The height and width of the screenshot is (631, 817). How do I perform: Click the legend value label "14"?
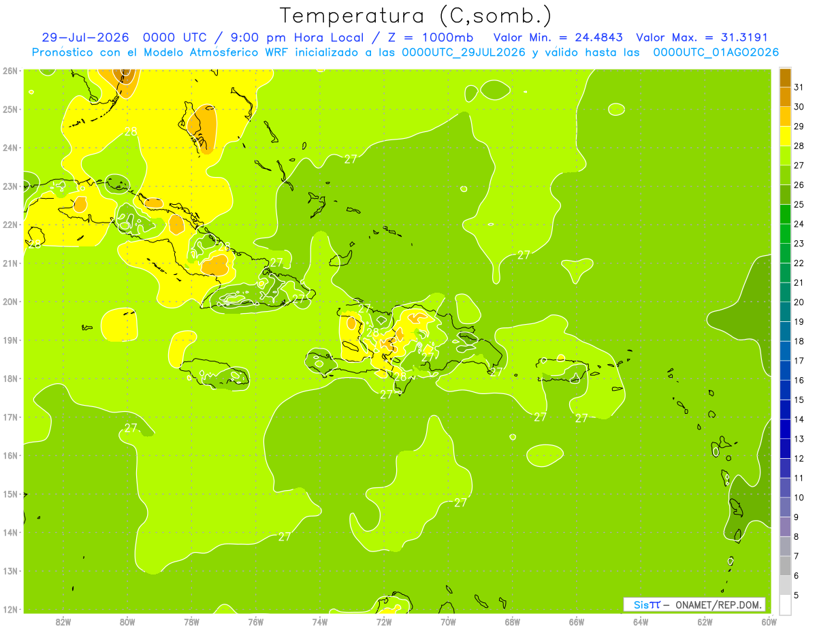(x=799, y=419)
